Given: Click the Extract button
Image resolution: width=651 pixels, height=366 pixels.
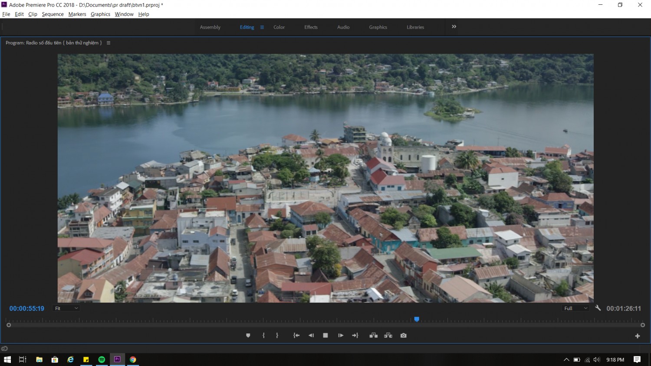Looking at the screenshot, I should (x=388, y=335).
